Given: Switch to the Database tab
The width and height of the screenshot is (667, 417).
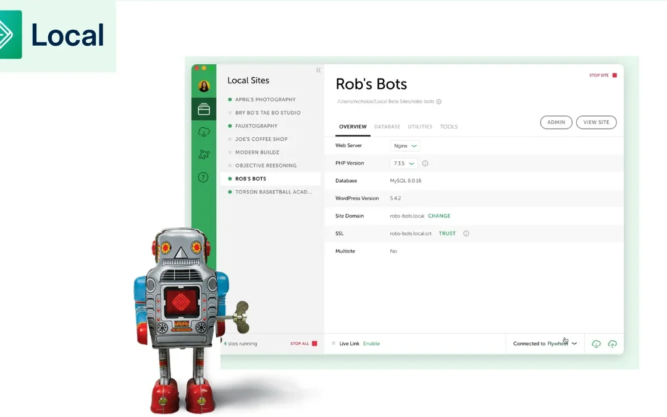Looking at the screenshot, I should pyautogui.click(x=387, y=127).
